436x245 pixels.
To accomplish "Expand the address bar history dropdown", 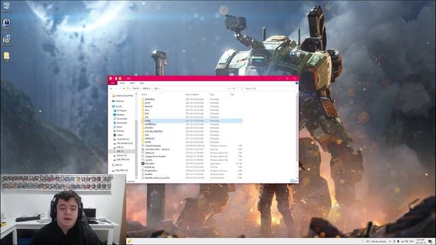I will (x=229, y=88).
